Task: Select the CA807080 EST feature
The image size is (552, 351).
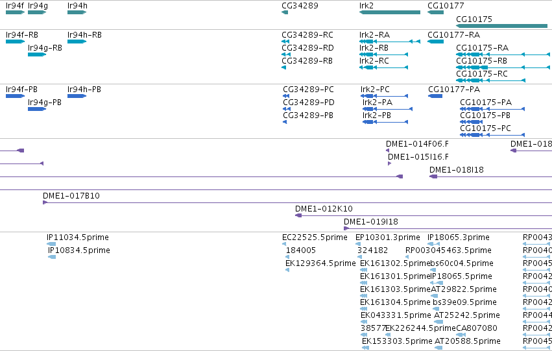Action: pyautogui.click(x=459, y=335)
